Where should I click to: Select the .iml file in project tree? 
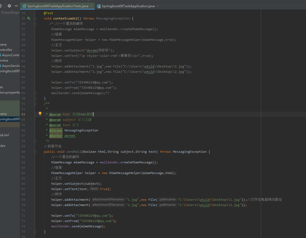tap(5, 135)
